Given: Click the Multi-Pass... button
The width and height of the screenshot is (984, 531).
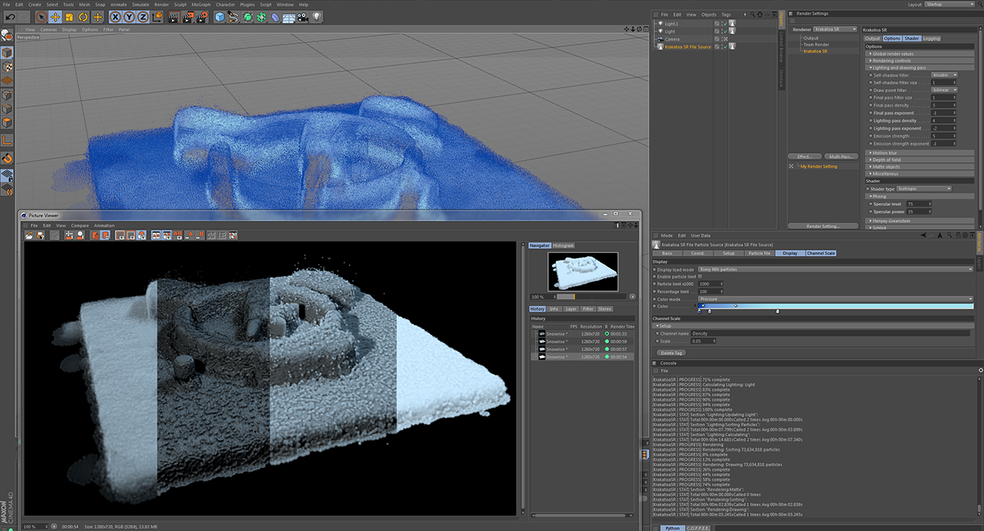Looking at the screenshot, I should click(x=841, y=157).
